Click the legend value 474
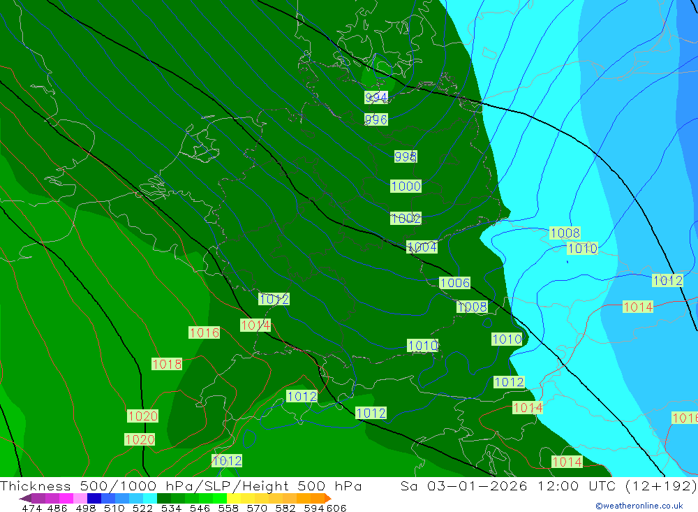The height and width of the screenshot is (512, 698). tap(31, 508)
